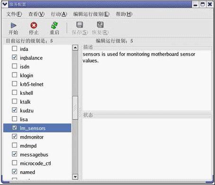
Task: Select the isdn service name
Action: pyautogui.click(x=25, y=67)
